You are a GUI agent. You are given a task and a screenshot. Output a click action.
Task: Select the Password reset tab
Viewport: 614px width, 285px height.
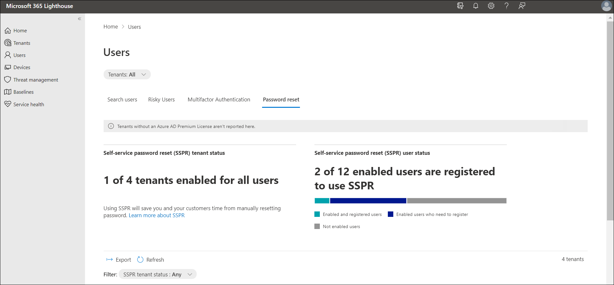281,100
